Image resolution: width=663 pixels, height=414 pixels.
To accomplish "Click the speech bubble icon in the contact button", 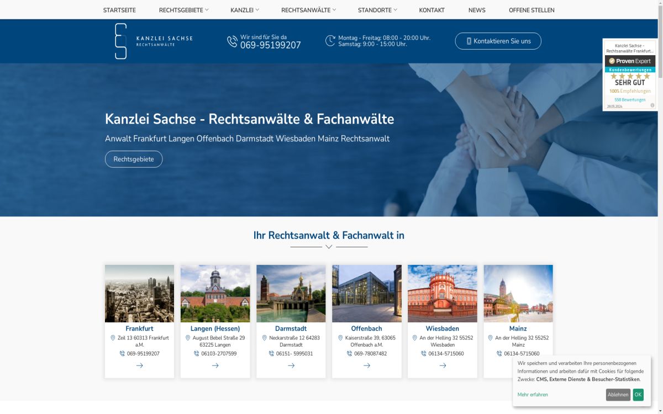I will [470, 40].
